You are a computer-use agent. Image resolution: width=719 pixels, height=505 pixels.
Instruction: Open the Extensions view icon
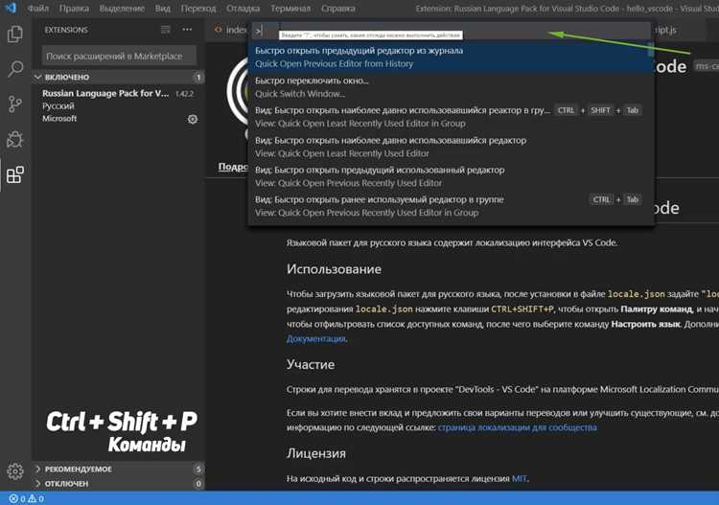click(14, 174)
